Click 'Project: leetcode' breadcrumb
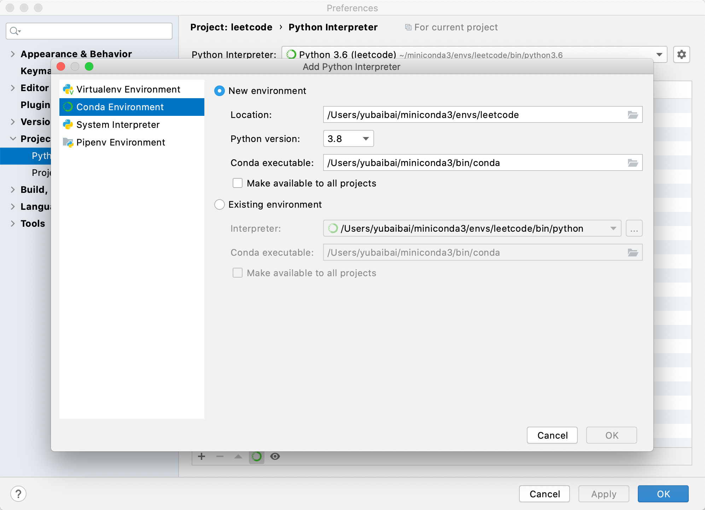The height and width of the screenshot is (510, 705). (231, 27)
